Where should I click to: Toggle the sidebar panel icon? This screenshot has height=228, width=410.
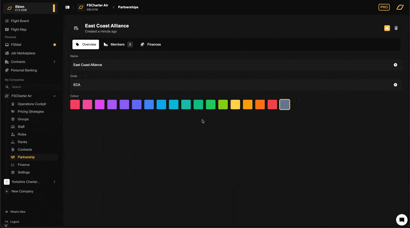click(67, 7)
